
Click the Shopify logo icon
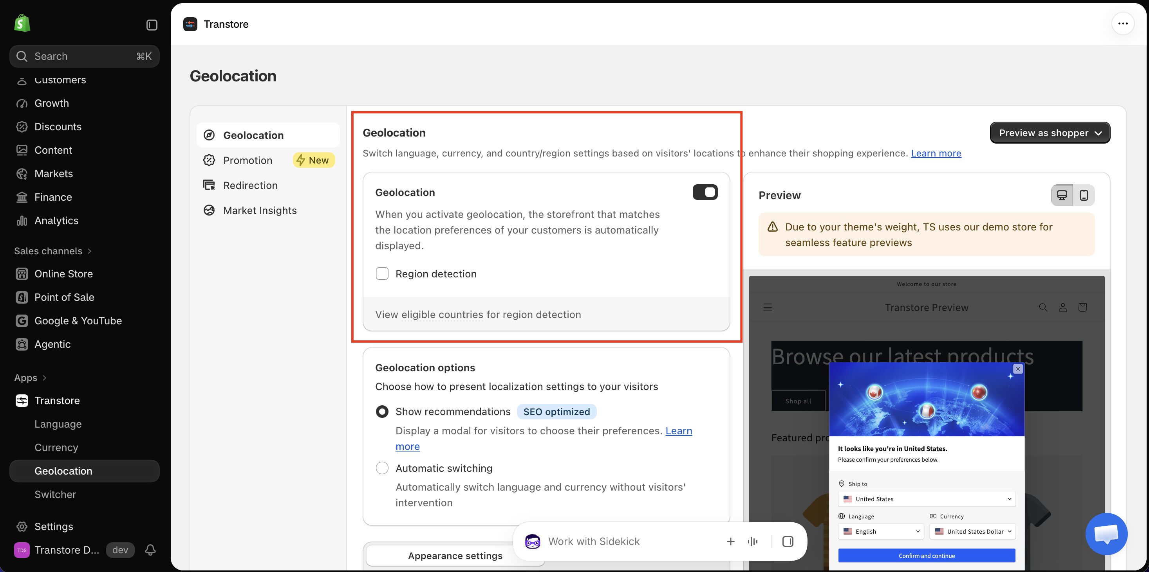pyautogui.click(x=22, y=23)
